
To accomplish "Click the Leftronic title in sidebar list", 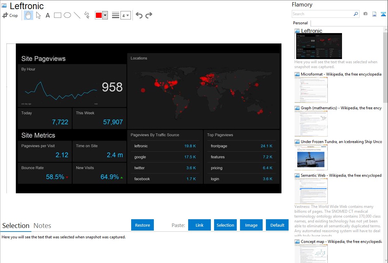I will (312, 31).
